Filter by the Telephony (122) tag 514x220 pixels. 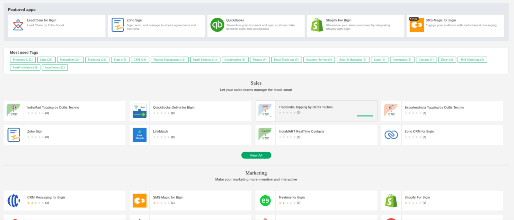[x=23, y=60]
